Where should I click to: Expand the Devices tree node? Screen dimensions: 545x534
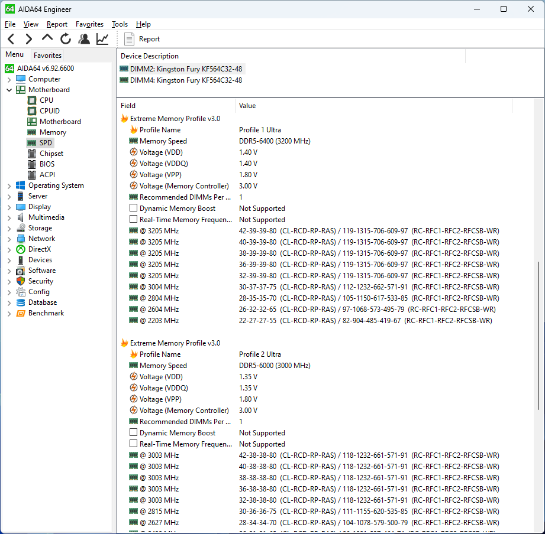[x=9, y=261]
